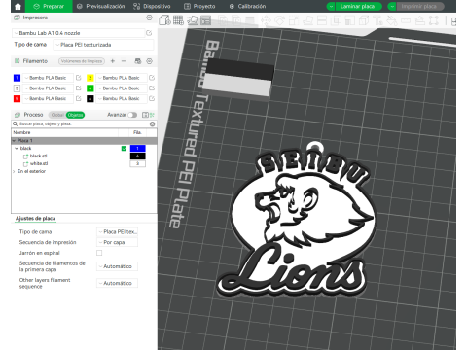
Task: Open the Laminar placa options arrow
Action: [x=331, y=6]
